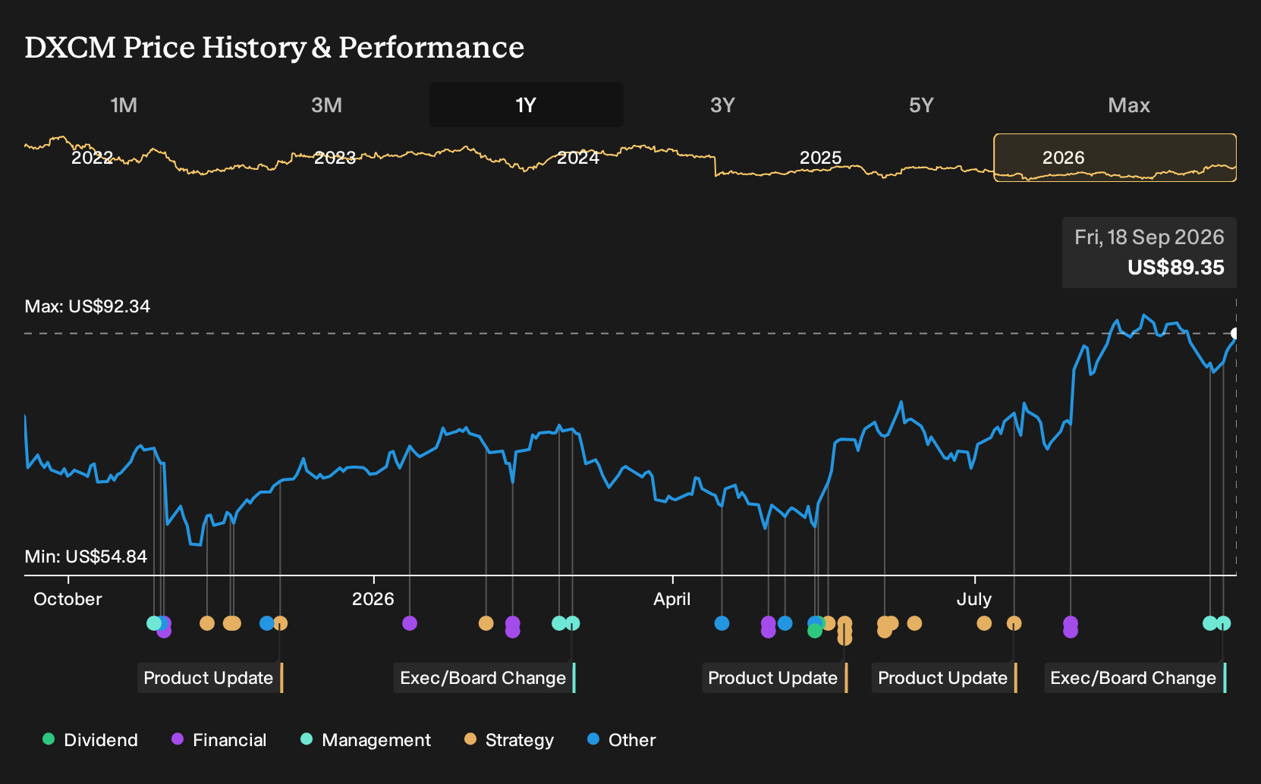Viewport: 1261px width, 784px height.
Task: Click orange Strategy dot in early February
Action: pos(486,623)
